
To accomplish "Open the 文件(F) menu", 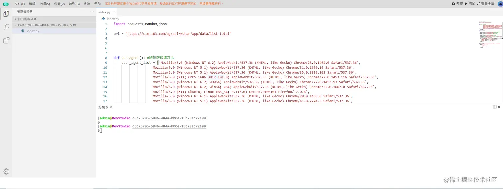I will pos(20,4).
